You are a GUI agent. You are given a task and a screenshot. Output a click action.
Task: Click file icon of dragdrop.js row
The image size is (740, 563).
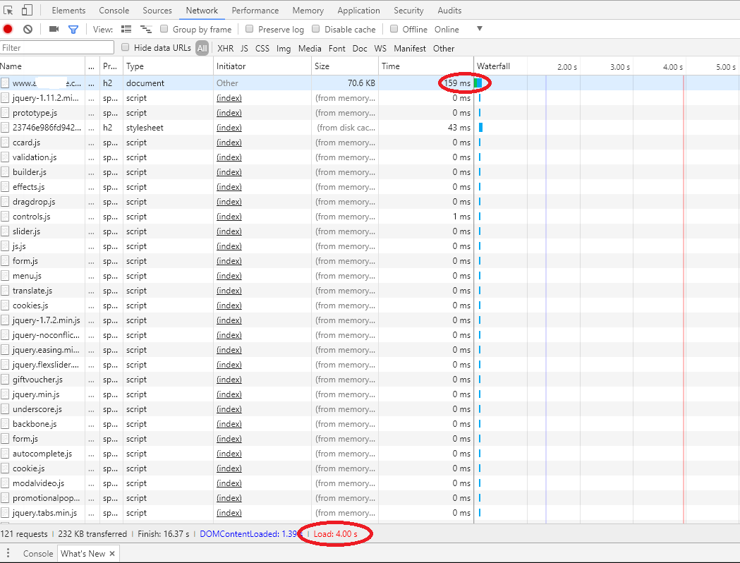5,202
